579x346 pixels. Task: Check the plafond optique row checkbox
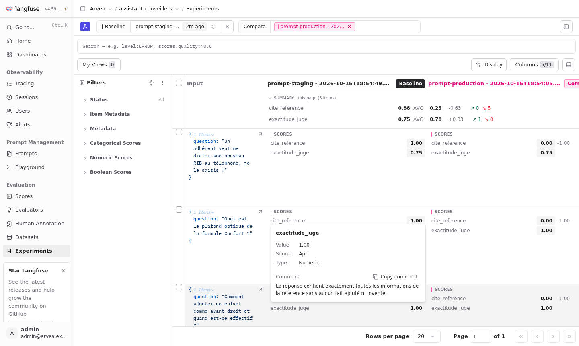179,210
